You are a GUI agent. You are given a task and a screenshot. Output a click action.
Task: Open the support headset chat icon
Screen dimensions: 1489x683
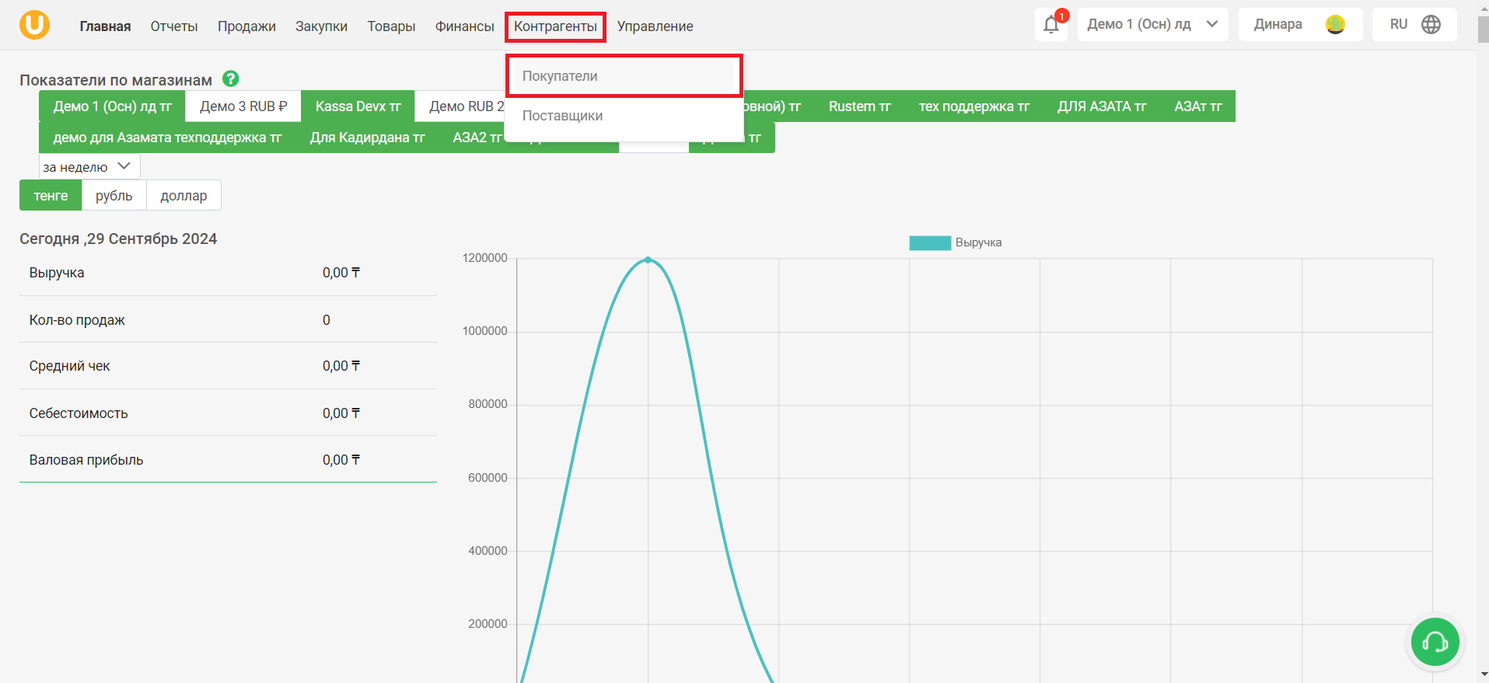coord(1435,642)
